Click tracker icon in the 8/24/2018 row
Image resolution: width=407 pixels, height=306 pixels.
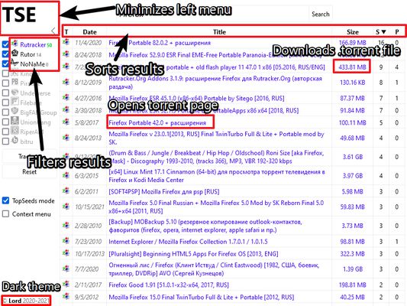pyautogui.click(x=66, y=54)
